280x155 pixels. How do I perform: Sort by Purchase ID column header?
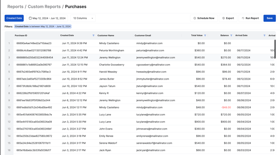pos(21,35)
